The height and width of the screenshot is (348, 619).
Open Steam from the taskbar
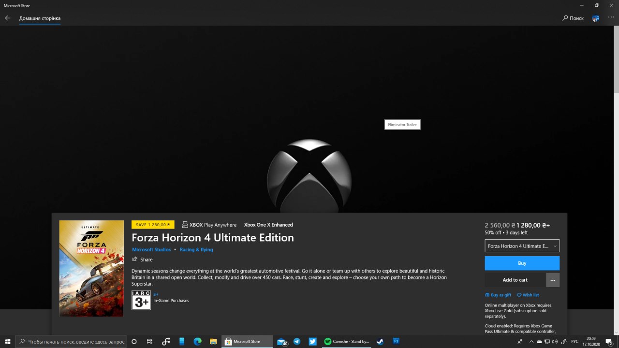point(381,341)
